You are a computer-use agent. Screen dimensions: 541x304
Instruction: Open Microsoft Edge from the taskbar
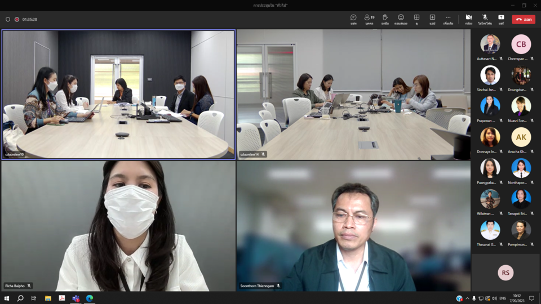click(x=90, y=298)
